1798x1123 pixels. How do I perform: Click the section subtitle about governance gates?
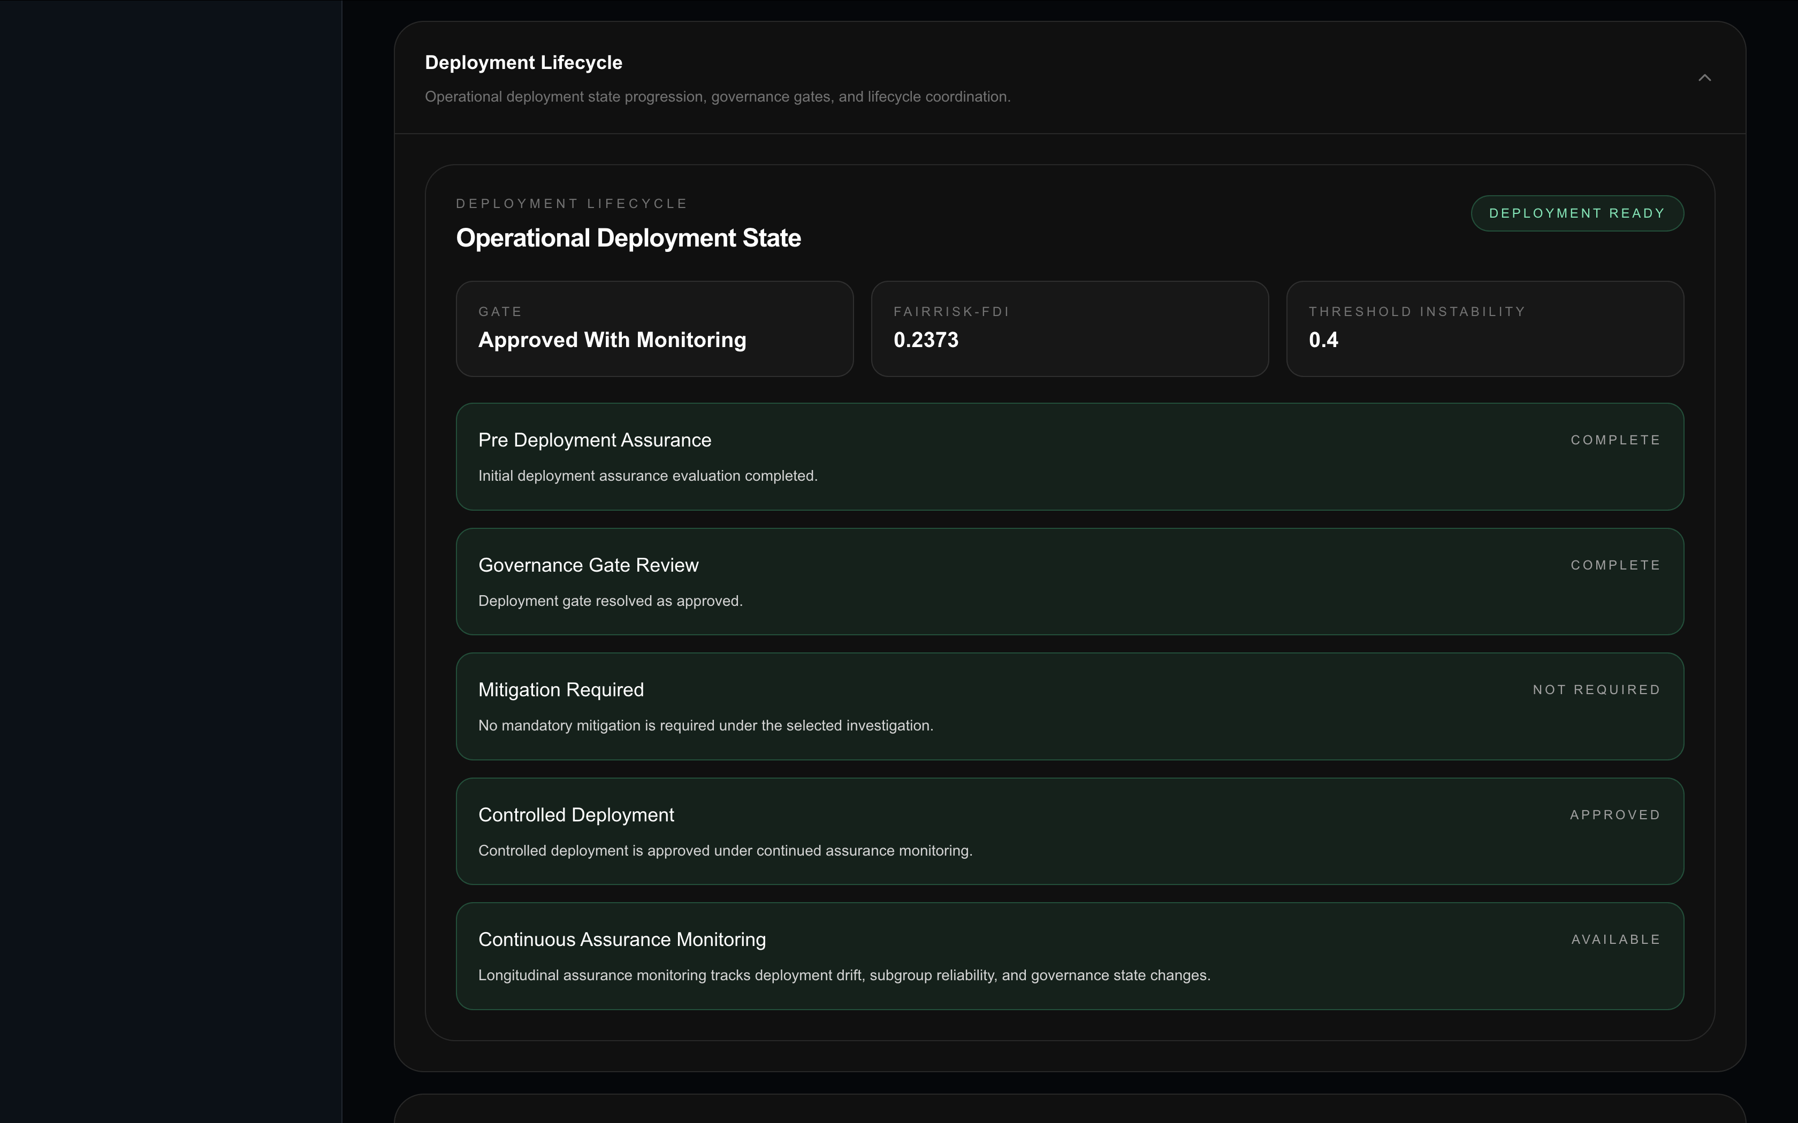[x=718, y=97]
